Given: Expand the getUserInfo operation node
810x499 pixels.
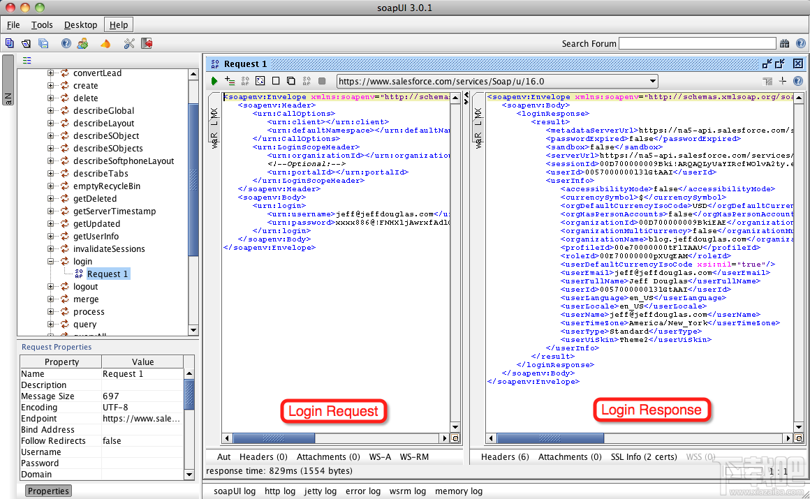Looking at the screenshot, I should pyautogui.click(x=50, y=236).
